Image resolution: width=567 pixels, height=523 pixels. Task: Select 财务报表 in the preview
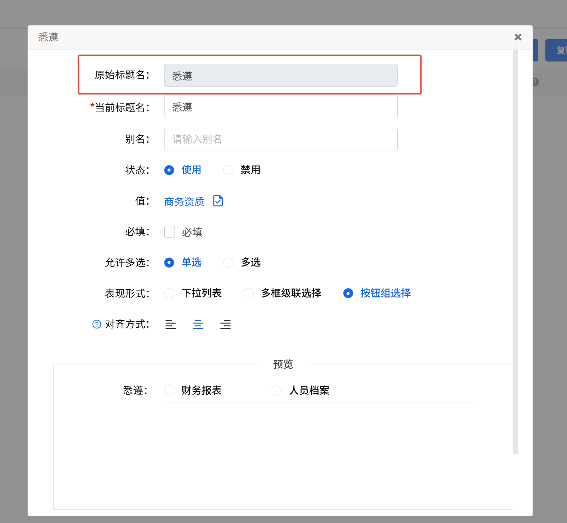tap(169, 391)
